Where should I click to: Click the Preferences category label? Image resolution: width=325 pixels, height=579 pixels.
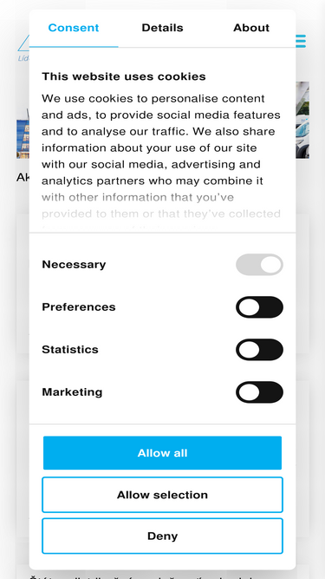point(79,306)
